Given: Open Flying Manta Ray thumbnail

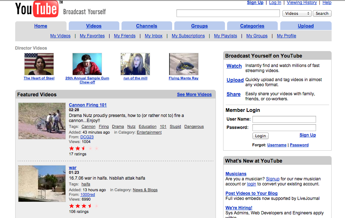Looking at the screenshot, I should click(183, 64).
